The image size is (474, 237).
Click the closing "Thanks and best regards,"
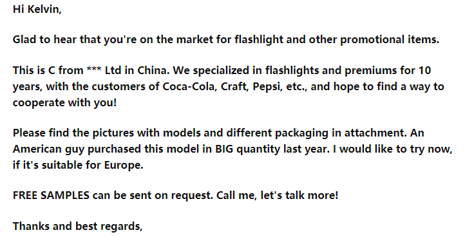77,226
